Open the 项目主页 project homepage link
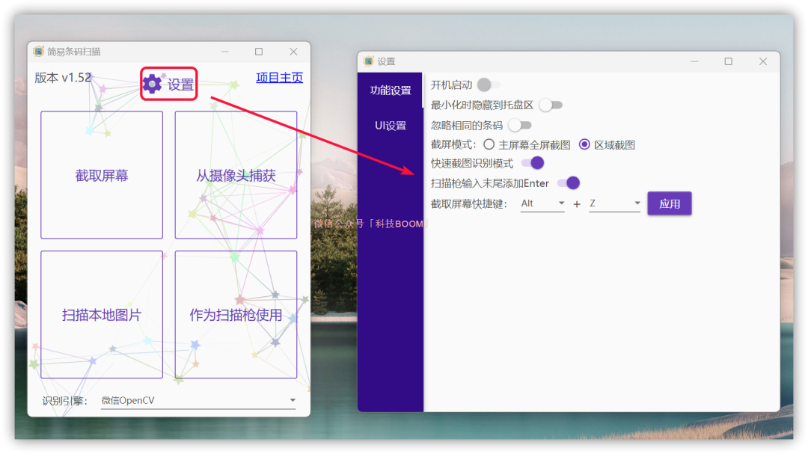 tap(279, 77)
